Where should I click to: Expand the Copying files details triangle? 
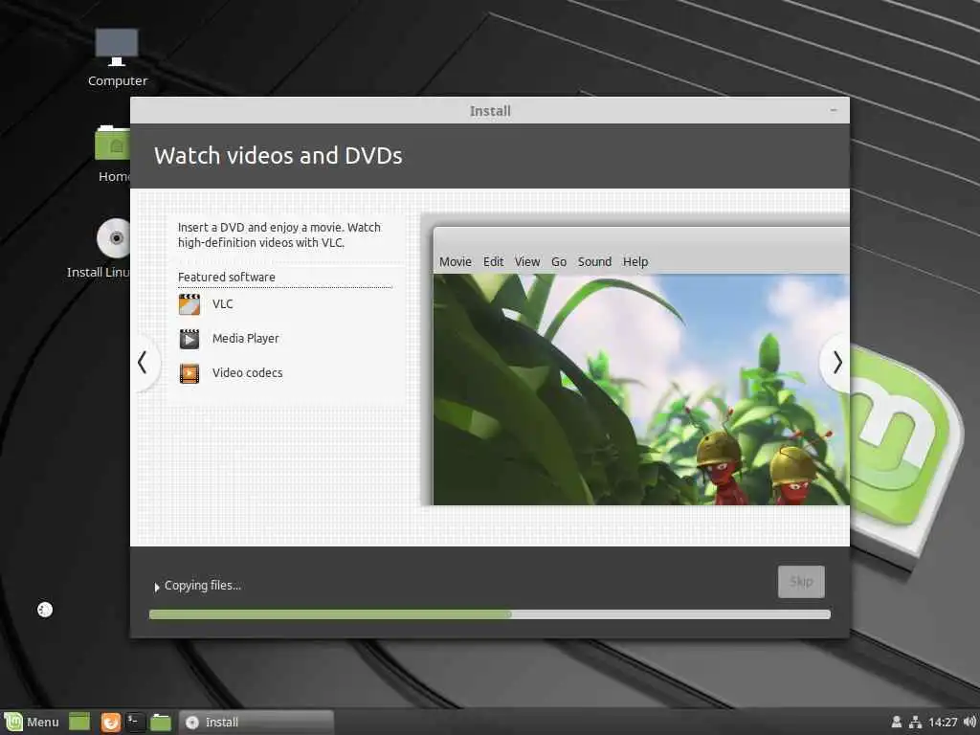pyautogui.click(x=157, y=587)
